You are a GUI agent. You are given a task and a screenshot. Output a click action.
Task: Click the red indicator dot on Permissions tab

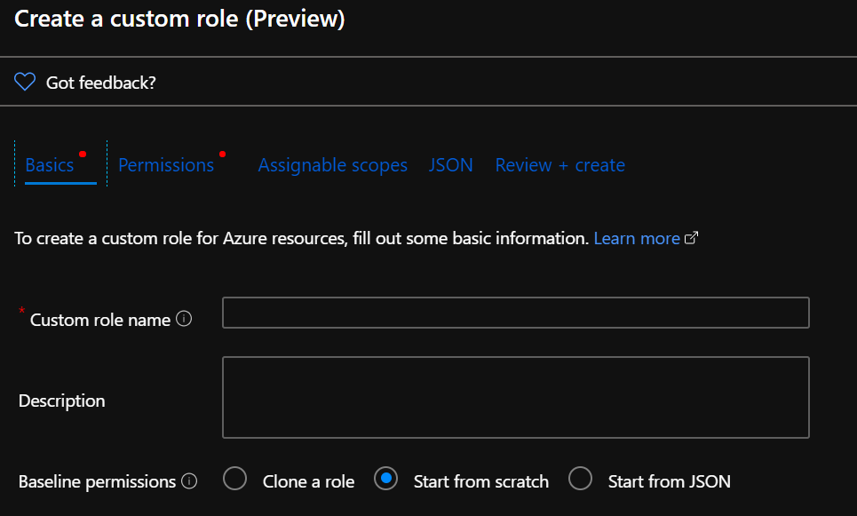[x=222, y=154]
